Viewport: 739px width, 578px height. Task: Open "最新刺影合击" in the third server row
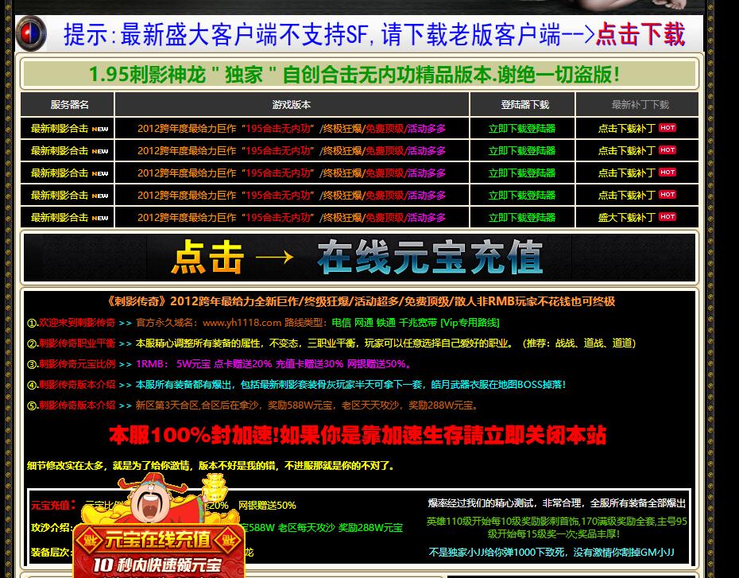click(x=60, y=173)
